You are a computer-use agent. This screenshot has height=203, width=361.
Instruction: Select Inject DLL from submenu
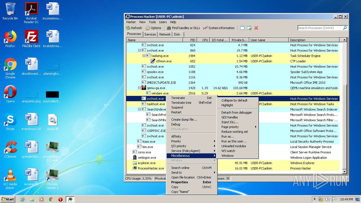tap(237, 122)
